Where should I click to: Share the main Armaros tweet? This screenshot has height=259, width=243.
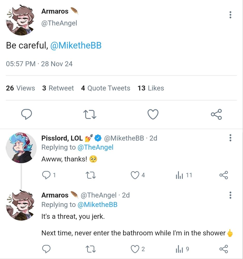[x=216, y=114]
